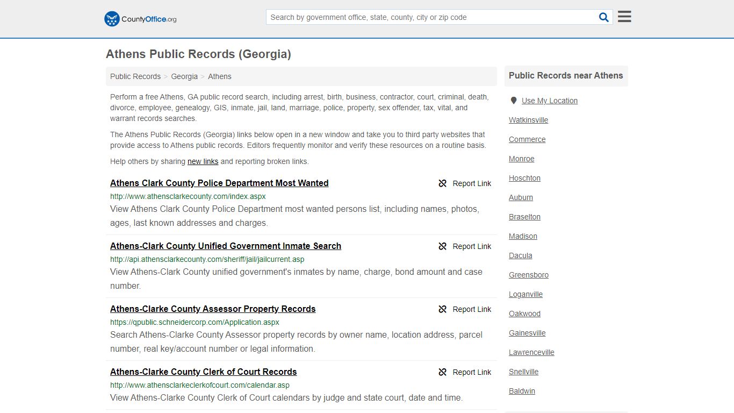This screenshot has width=734, height=413.
Task: Select the Athens breadcrumb
Action: tap(220, 76)
